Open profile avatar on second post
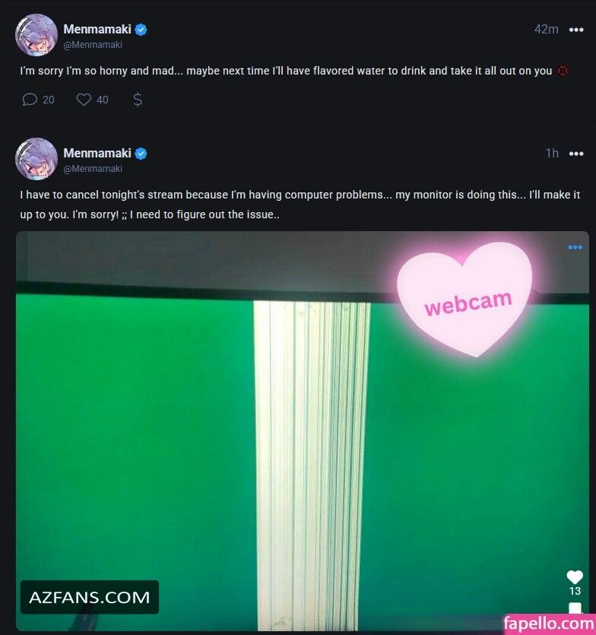The image size is (596, 635). tap(36, 159)
